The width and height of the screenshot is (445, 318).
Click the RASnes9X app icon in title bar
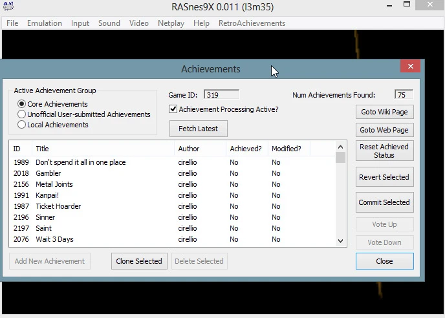coord(8,6)
